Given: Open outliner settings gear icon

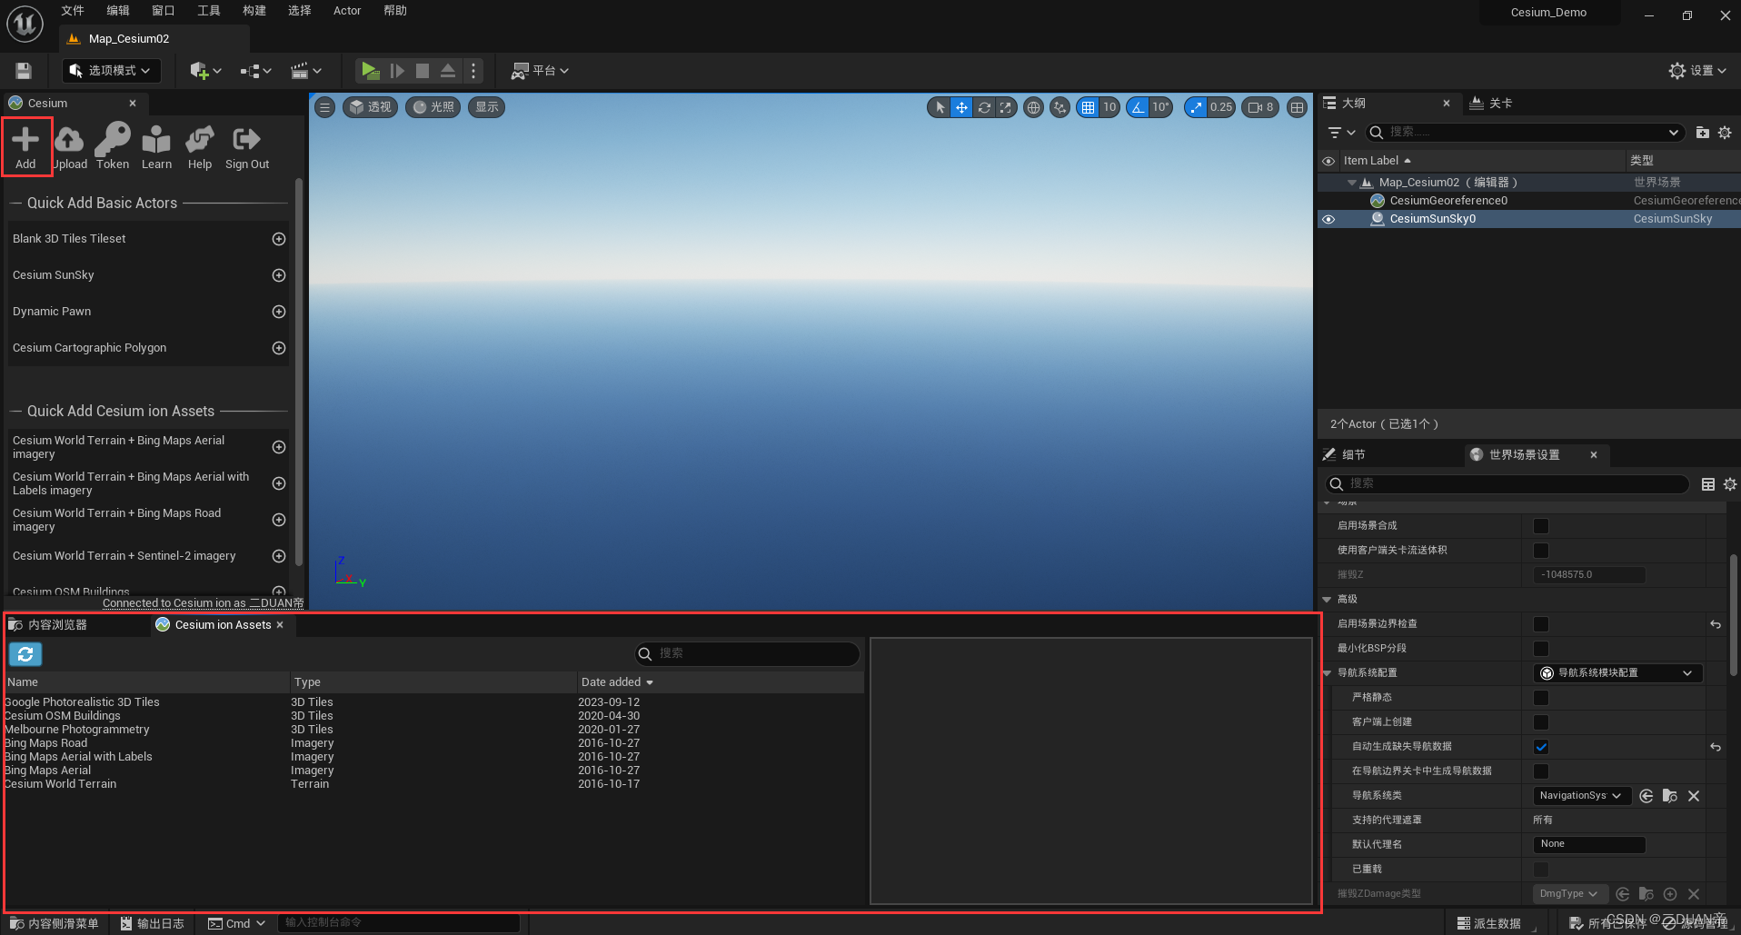Looking at the screenshot, I should tap(1725, 133).
